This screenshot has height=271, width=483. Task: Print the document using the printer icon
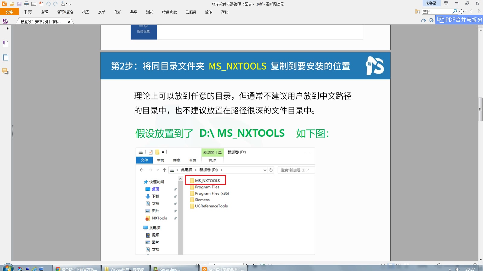[27, 4]
